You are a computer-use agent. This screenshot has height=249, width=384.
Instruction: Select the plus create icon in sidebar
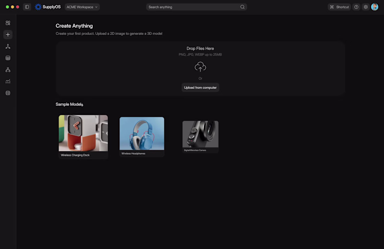[8, 34]
